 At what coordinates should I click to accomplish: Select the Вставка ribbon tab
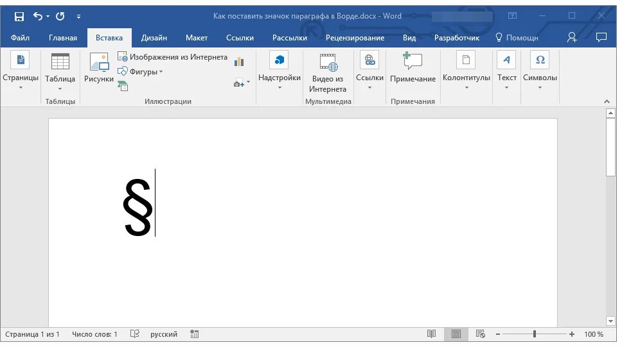[x=109, y=38]
